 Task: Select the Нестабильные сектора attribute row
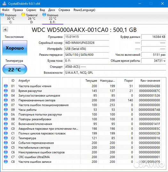click(x=82, y=147)
